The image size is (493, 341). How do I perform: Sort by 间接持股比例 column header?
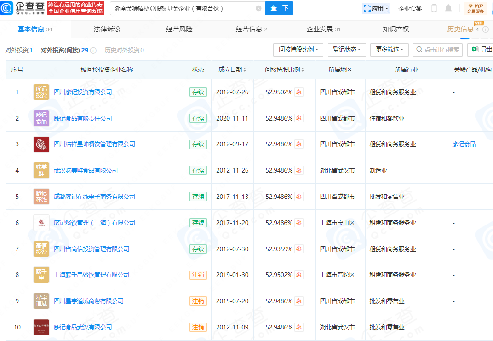coord(284,69)
